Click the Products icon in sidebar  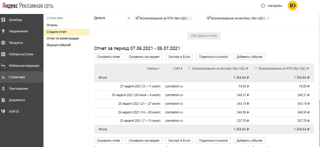[3, 43]
